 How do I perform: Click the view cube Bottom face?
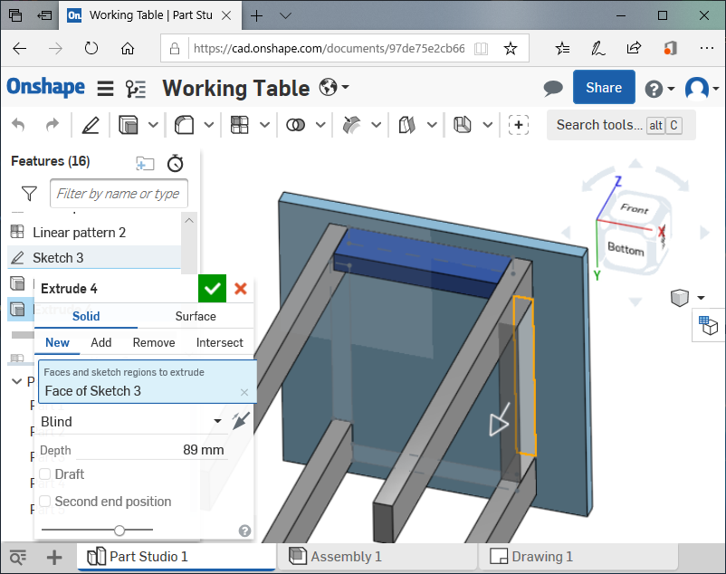coord(626,249)
